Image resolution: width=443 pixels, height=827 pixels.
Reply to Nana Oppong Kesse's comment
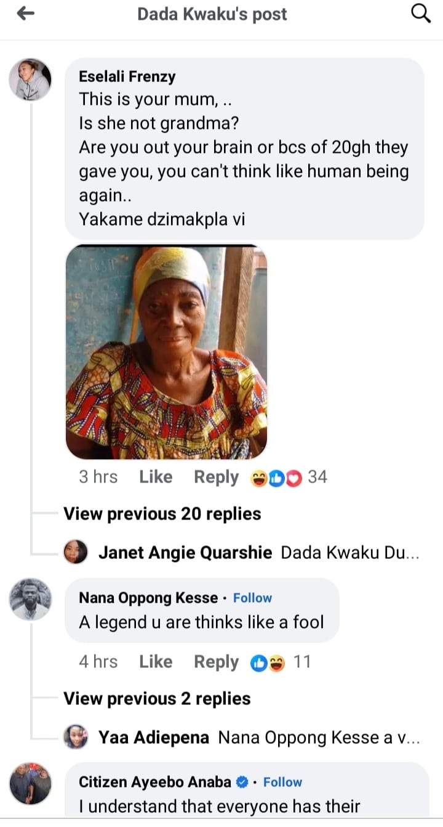tap(216, 662)
